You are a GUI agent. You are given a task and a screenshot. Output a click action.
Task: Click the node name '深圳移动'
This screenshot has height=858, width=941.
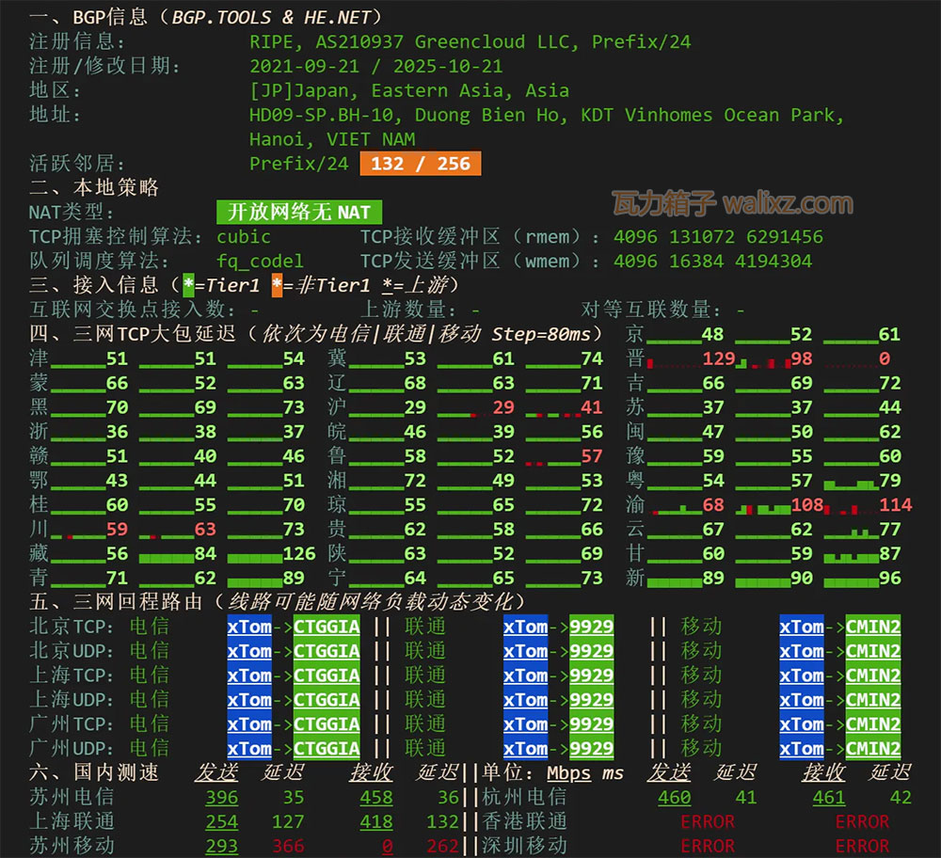(524, 846)
